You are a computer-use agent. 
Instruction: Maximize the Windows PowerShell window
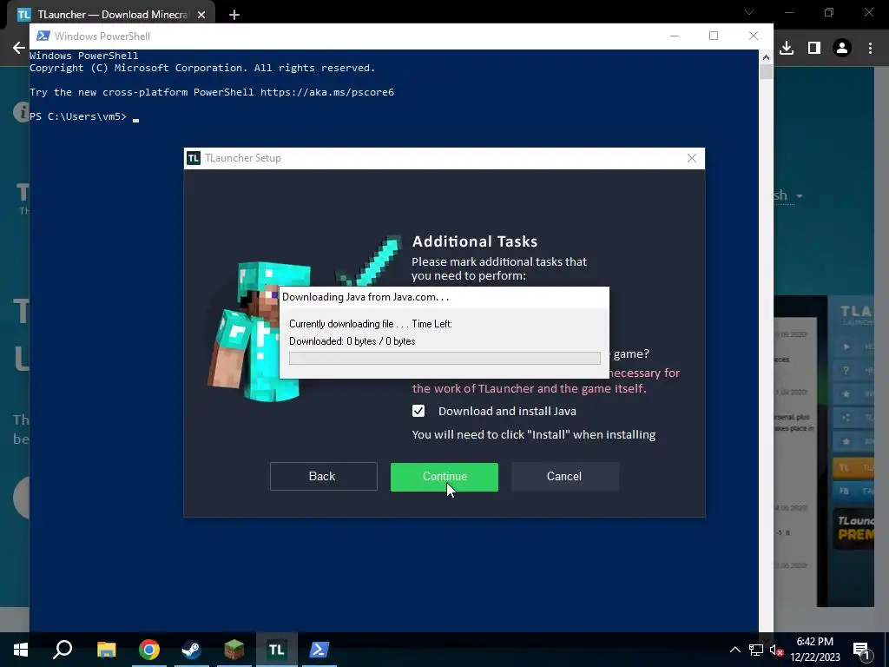714,36
